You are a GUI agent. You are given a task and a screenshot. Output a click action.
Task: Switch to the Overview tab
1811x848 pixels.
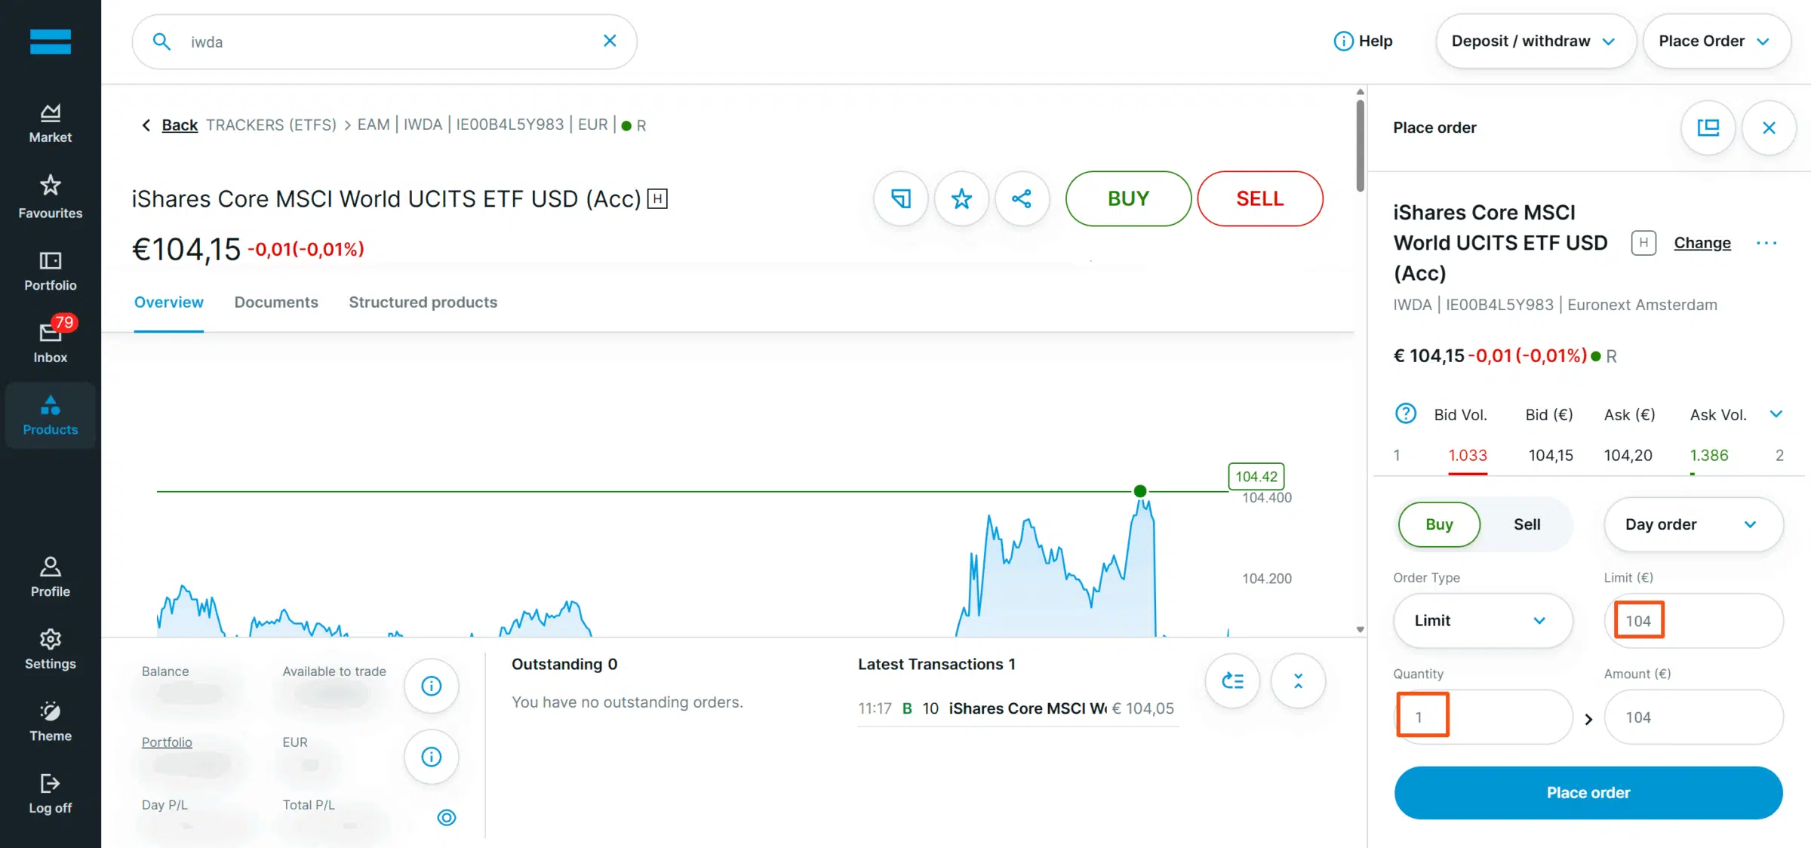tap(169, 303)
